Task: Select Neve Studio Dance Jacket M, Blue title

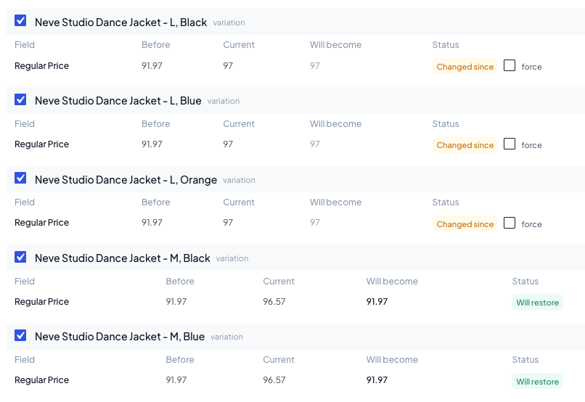Action: (x=120, y=337)
